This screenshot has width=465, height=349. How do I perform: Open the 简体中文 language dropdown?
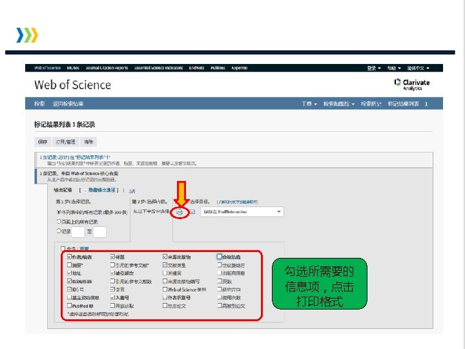tap(418, 69)
